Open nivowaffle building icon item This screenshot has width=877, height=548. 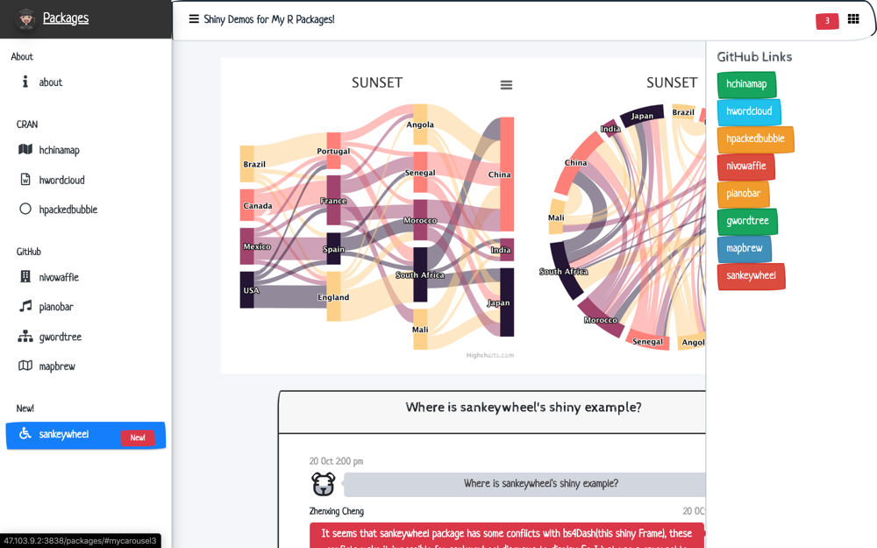coord(25,277)
